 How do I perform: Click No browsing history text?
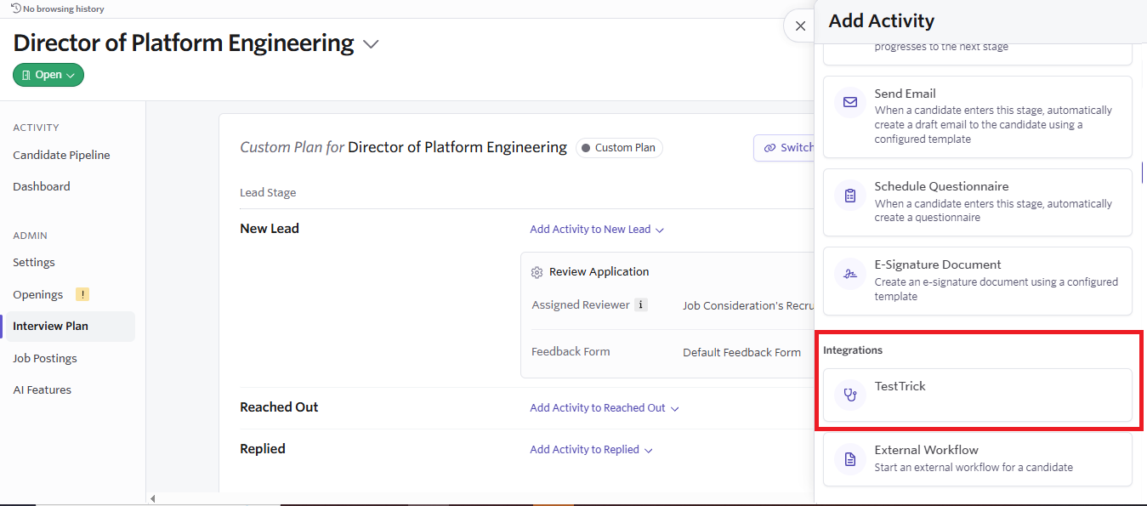[64, 9]
